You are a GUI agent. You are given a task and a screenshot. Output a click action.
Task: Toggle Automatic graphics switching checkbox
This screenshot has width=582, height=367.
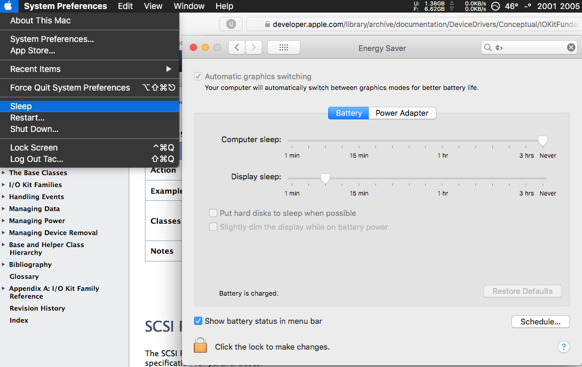(x=198, y=76)
